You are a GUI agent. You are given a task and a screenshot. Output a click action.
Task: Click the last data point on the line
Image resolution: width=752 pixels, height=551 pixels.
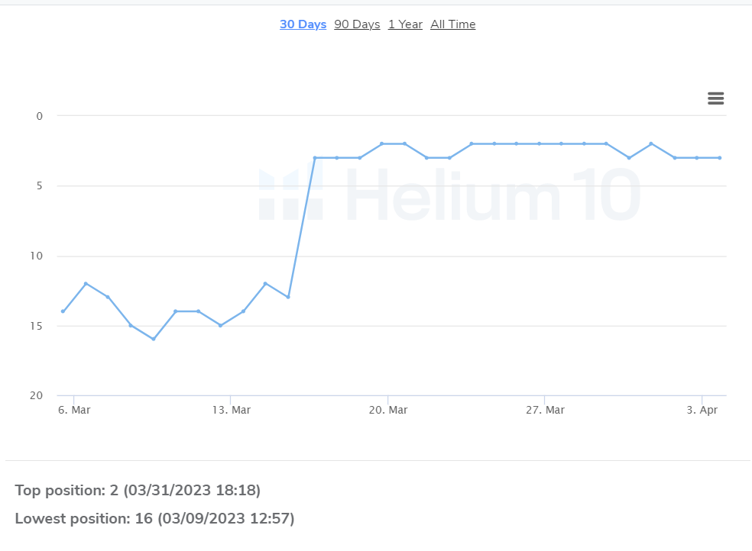[719, 157]
